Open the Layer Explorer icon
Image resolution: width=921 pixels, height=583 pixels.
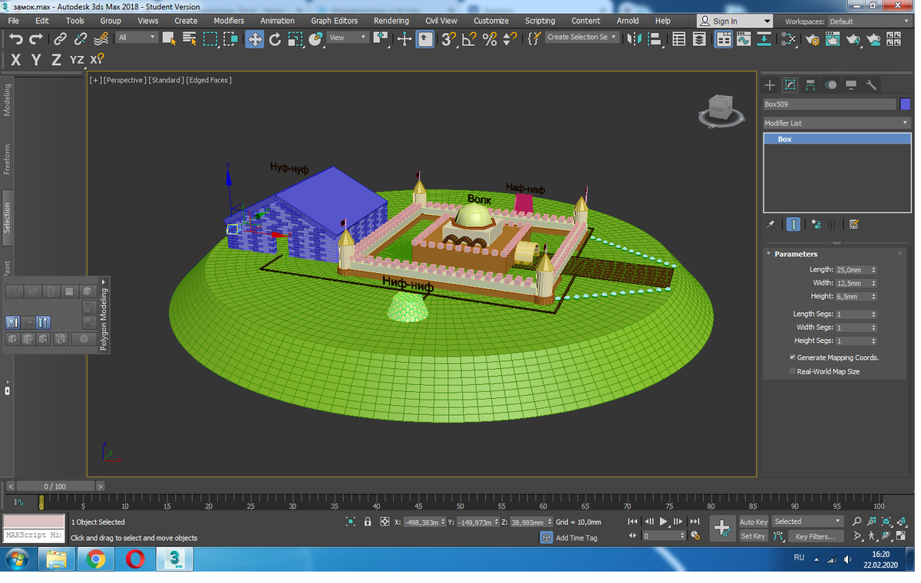699,38
